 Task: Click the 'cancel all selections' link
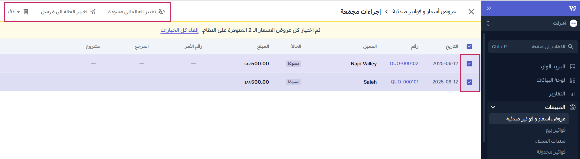pyautogui.click(x=179, y=30)
